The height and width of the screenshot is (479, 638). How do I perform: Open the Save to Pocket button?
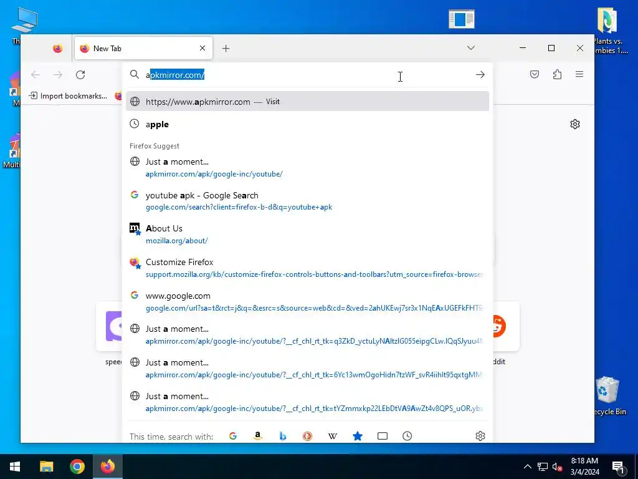pos(535,74)
